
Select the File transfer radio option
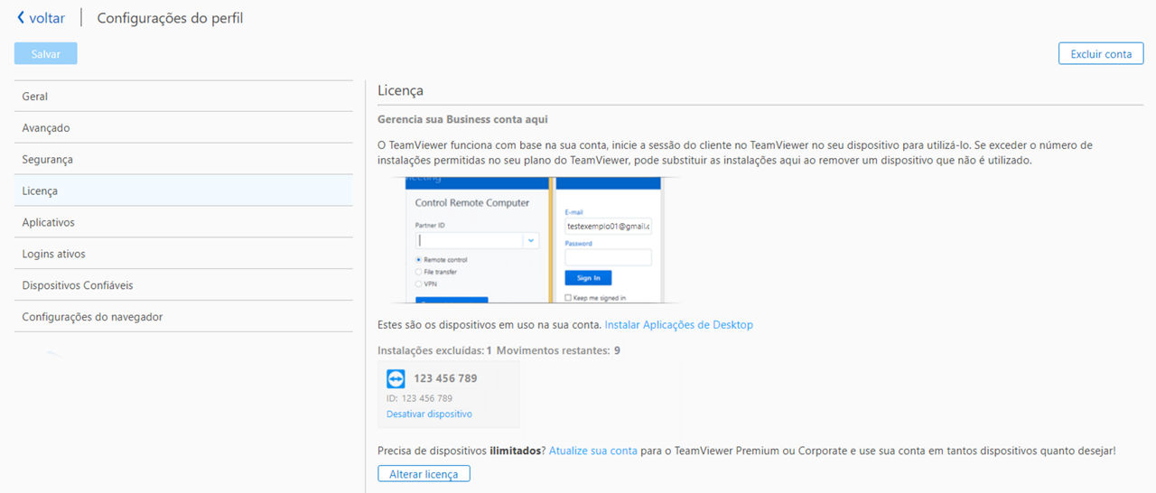[418, 272]
